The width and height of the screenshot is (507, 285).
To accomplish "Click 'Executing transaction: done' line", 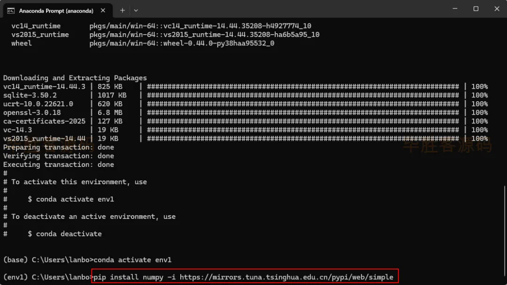I will (x=59, y=165).
